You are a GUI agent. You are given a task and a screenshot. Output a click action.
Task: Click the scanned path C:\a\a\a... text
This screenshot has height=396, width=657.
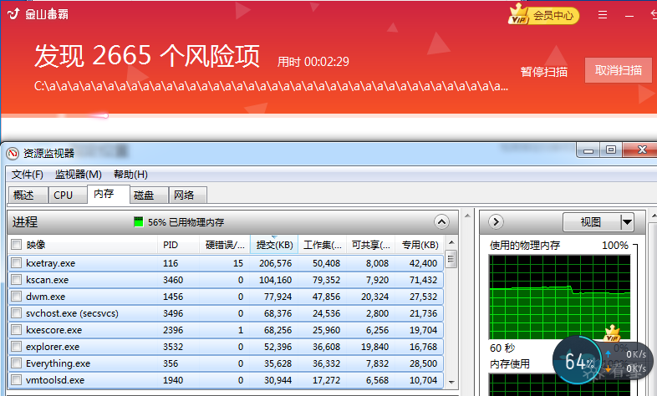[271, 86]
